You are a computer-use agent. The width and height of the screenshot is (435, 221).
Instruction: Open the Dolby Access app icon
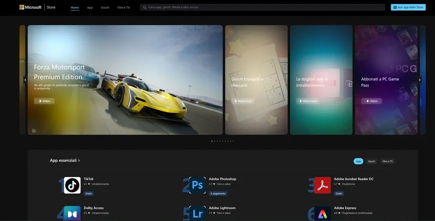click(72, 213)
